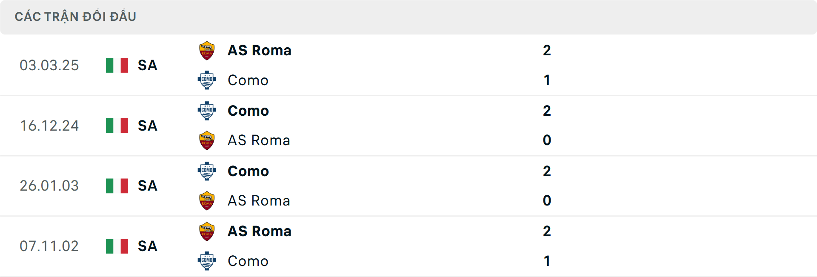Click Italy flag beside 16.12.24 date
The image size is (817, 277).
pyautogui.click(x=117, y=126)
